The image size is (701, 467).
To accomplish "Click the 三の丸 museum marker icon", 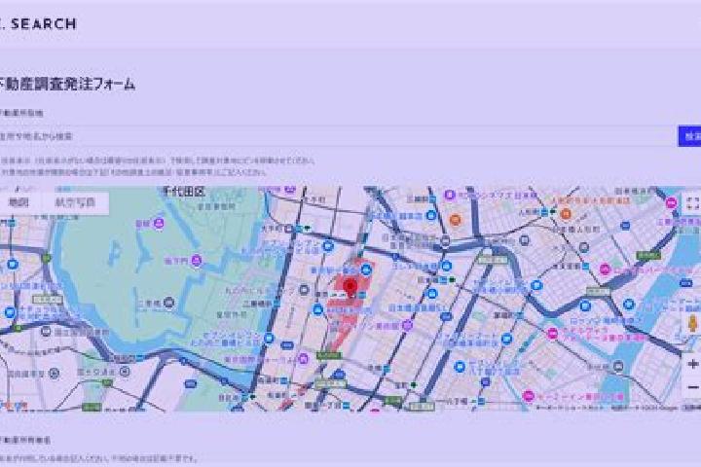I will tap(168, 303).
